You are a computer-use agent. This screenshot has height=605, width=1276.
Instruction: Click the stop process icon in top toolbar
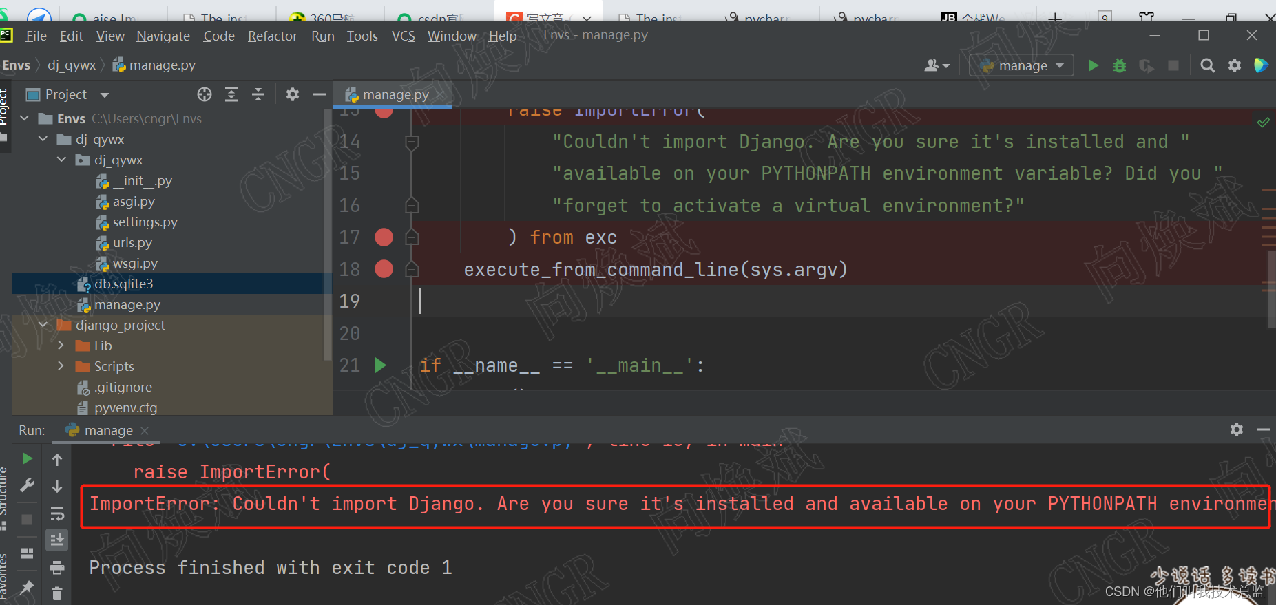[1173, 65]
